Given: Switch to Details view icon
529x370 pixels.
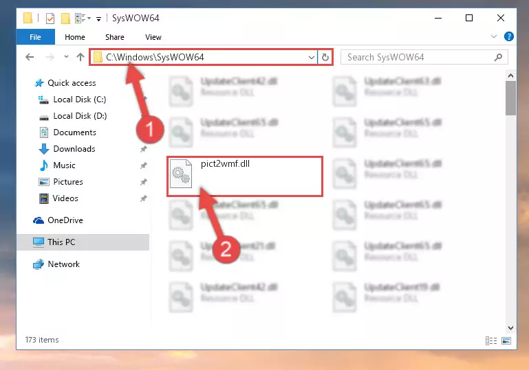Looking at the screenshot, I should (x=491, y=340).
